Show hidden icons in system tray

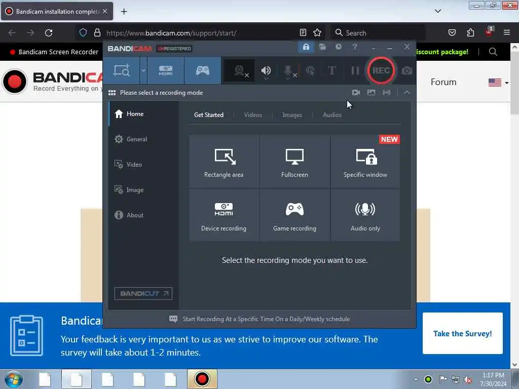(x=416, y=379)
